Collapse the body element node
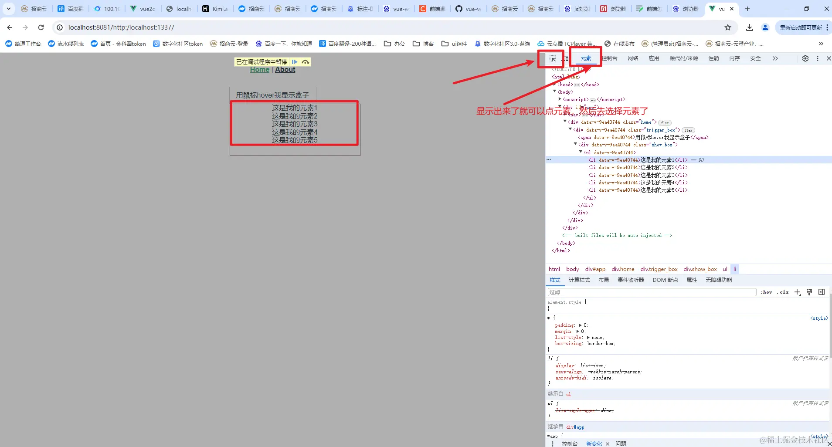Screen dimensions: 832x447 pos(555,91)
